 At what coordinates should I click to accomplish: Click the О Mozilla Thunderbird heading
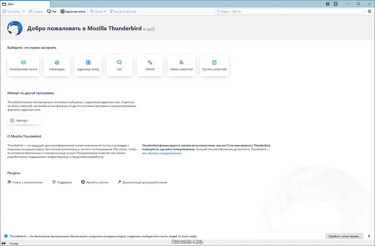tap(24, 136)
